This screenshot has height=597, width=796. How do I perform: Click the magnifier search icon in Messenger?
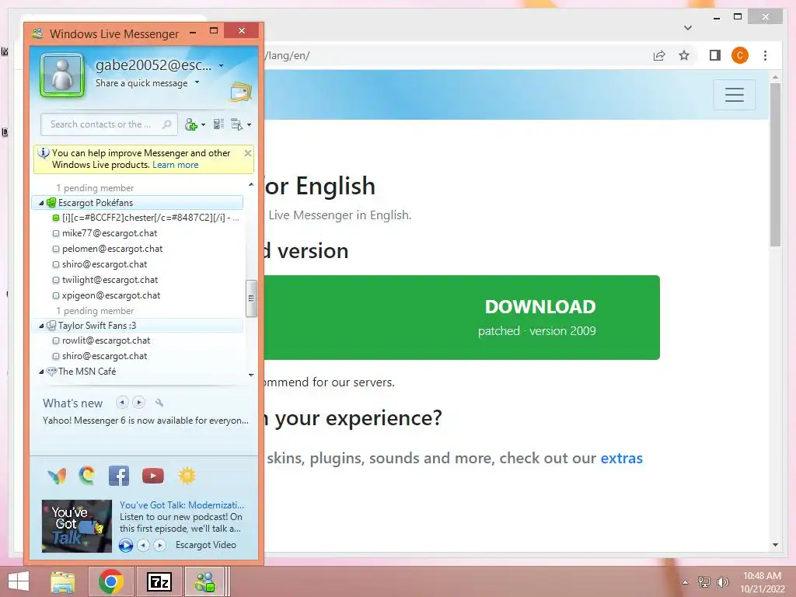pyautogui.click(x=166, y=124)
